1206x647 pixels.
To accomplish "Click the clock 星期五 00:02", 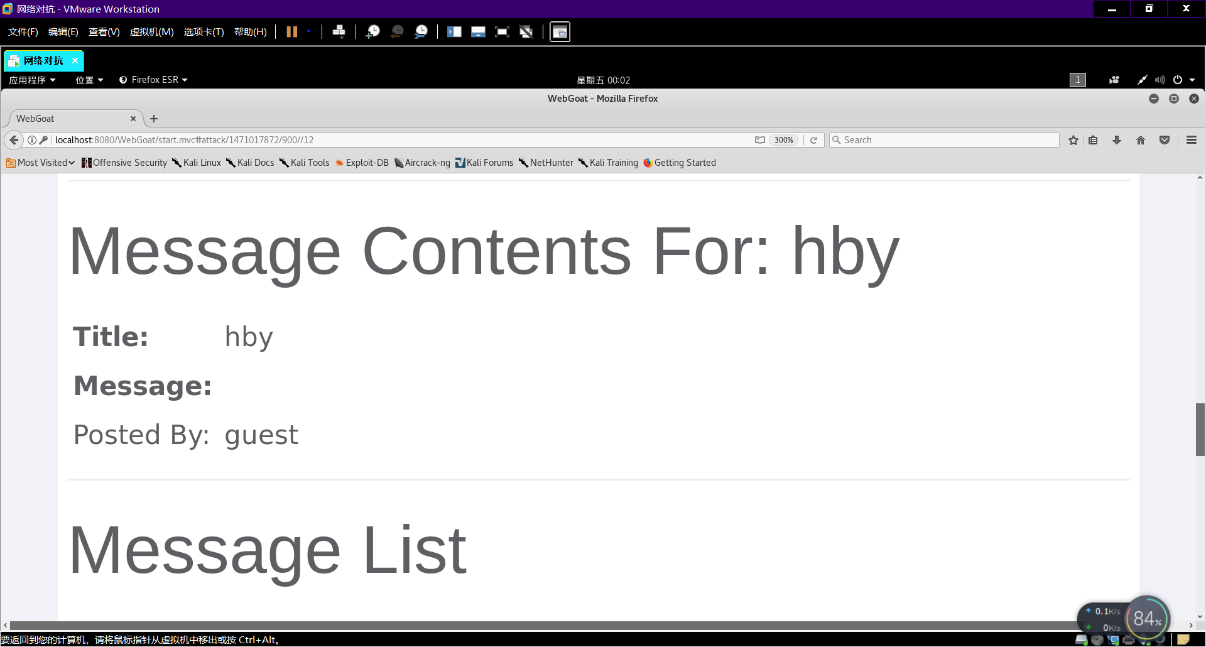I will (603, 80).
